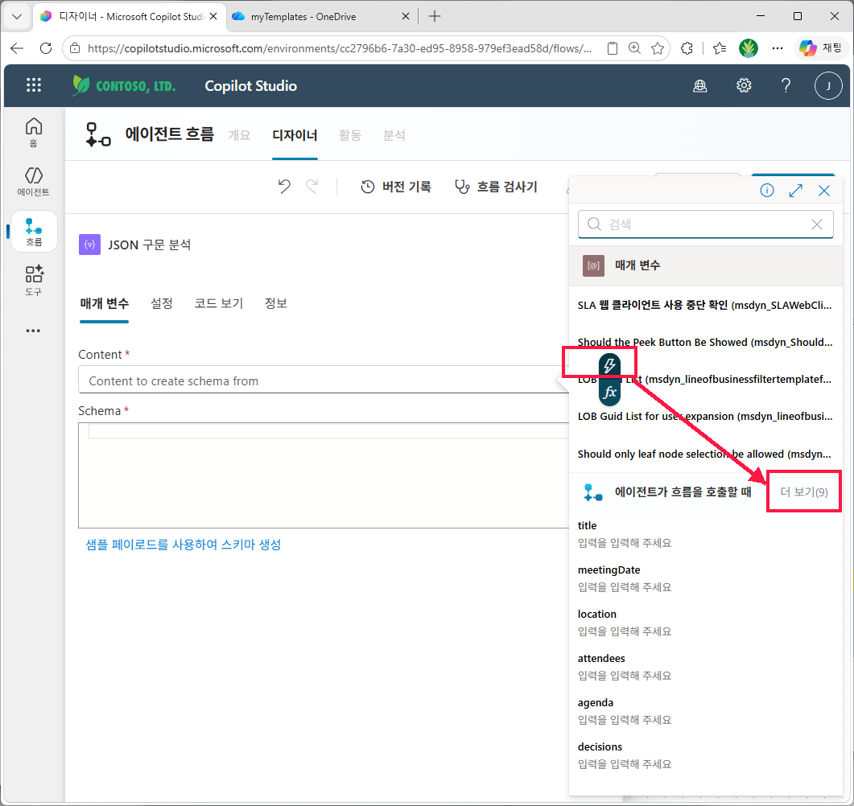Viewport: 854px width, 806px height.
Task: Open more options ellipsis in sidebar
Action: pyautogui.click(x=33, y=331)
